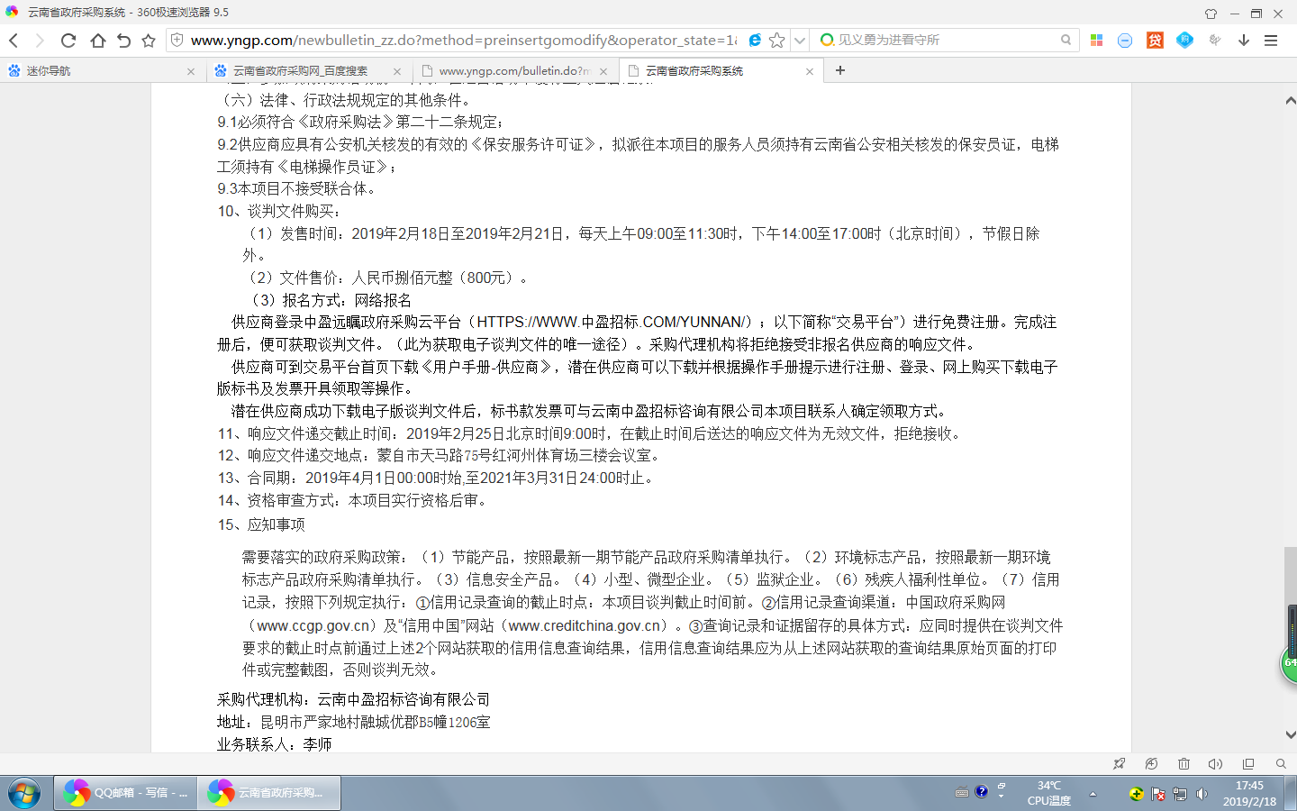1297x811 pixels.
Task: Toggle browser page sound speaker in status bar
Action: [1215, 764]
